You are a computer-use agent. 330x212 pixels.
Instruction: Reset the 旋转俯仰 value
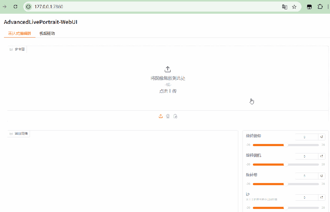point(321,137)
